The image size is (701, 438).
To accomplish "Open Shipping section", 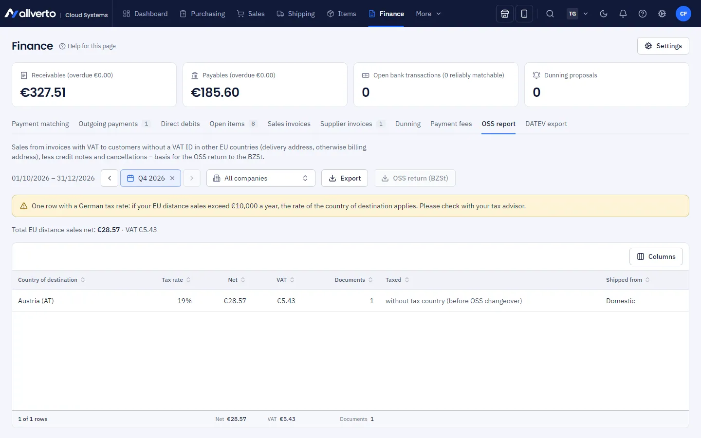I will [x=295, y=14].
